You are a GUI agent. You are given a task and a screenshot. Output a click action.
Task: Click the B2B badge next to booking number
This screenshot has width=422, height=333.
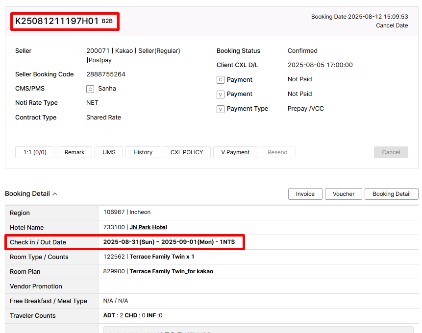coord(107,21)
